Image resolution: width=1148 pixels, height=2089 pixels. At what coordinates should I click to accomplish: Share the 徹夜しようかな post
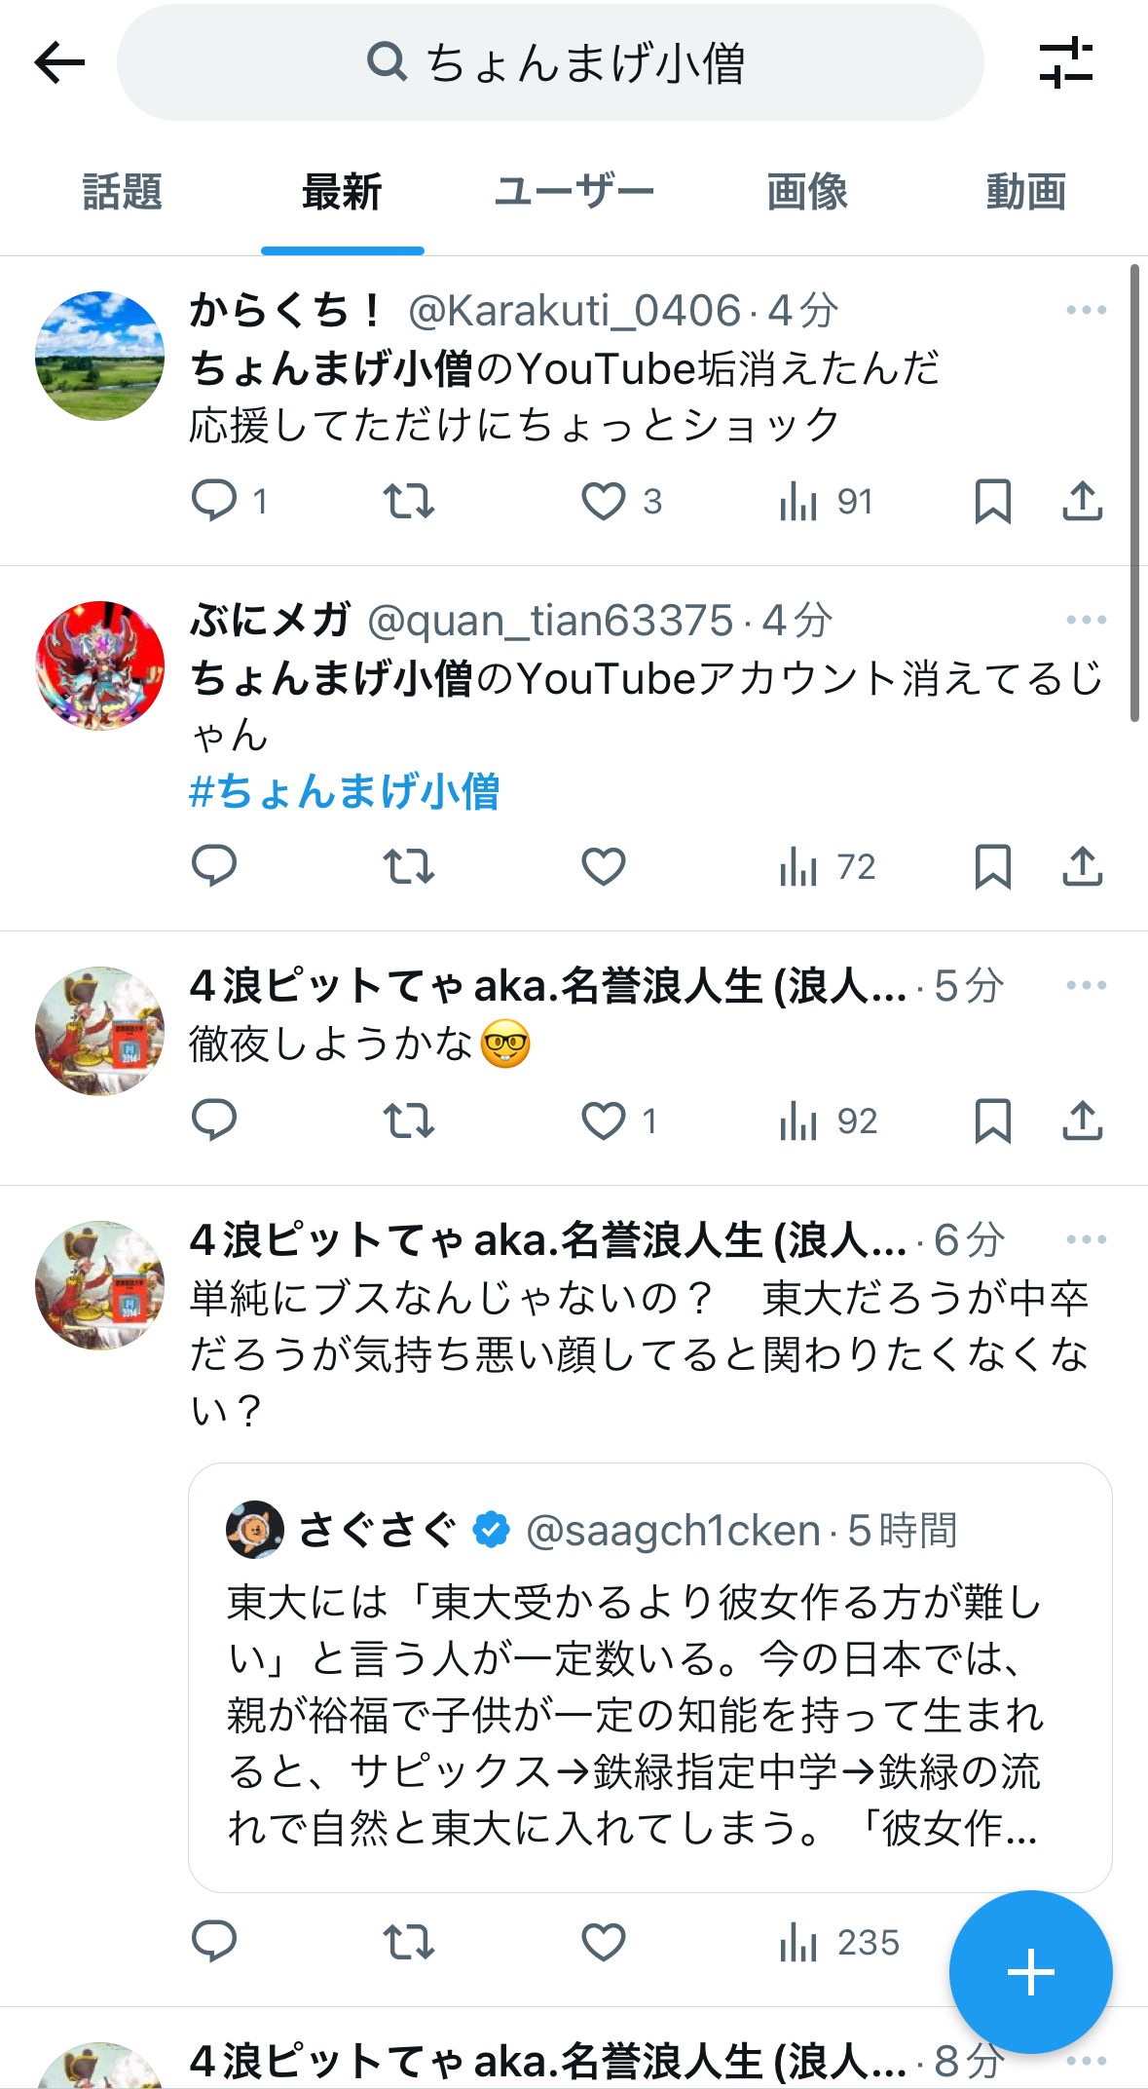[1082, 1120]
